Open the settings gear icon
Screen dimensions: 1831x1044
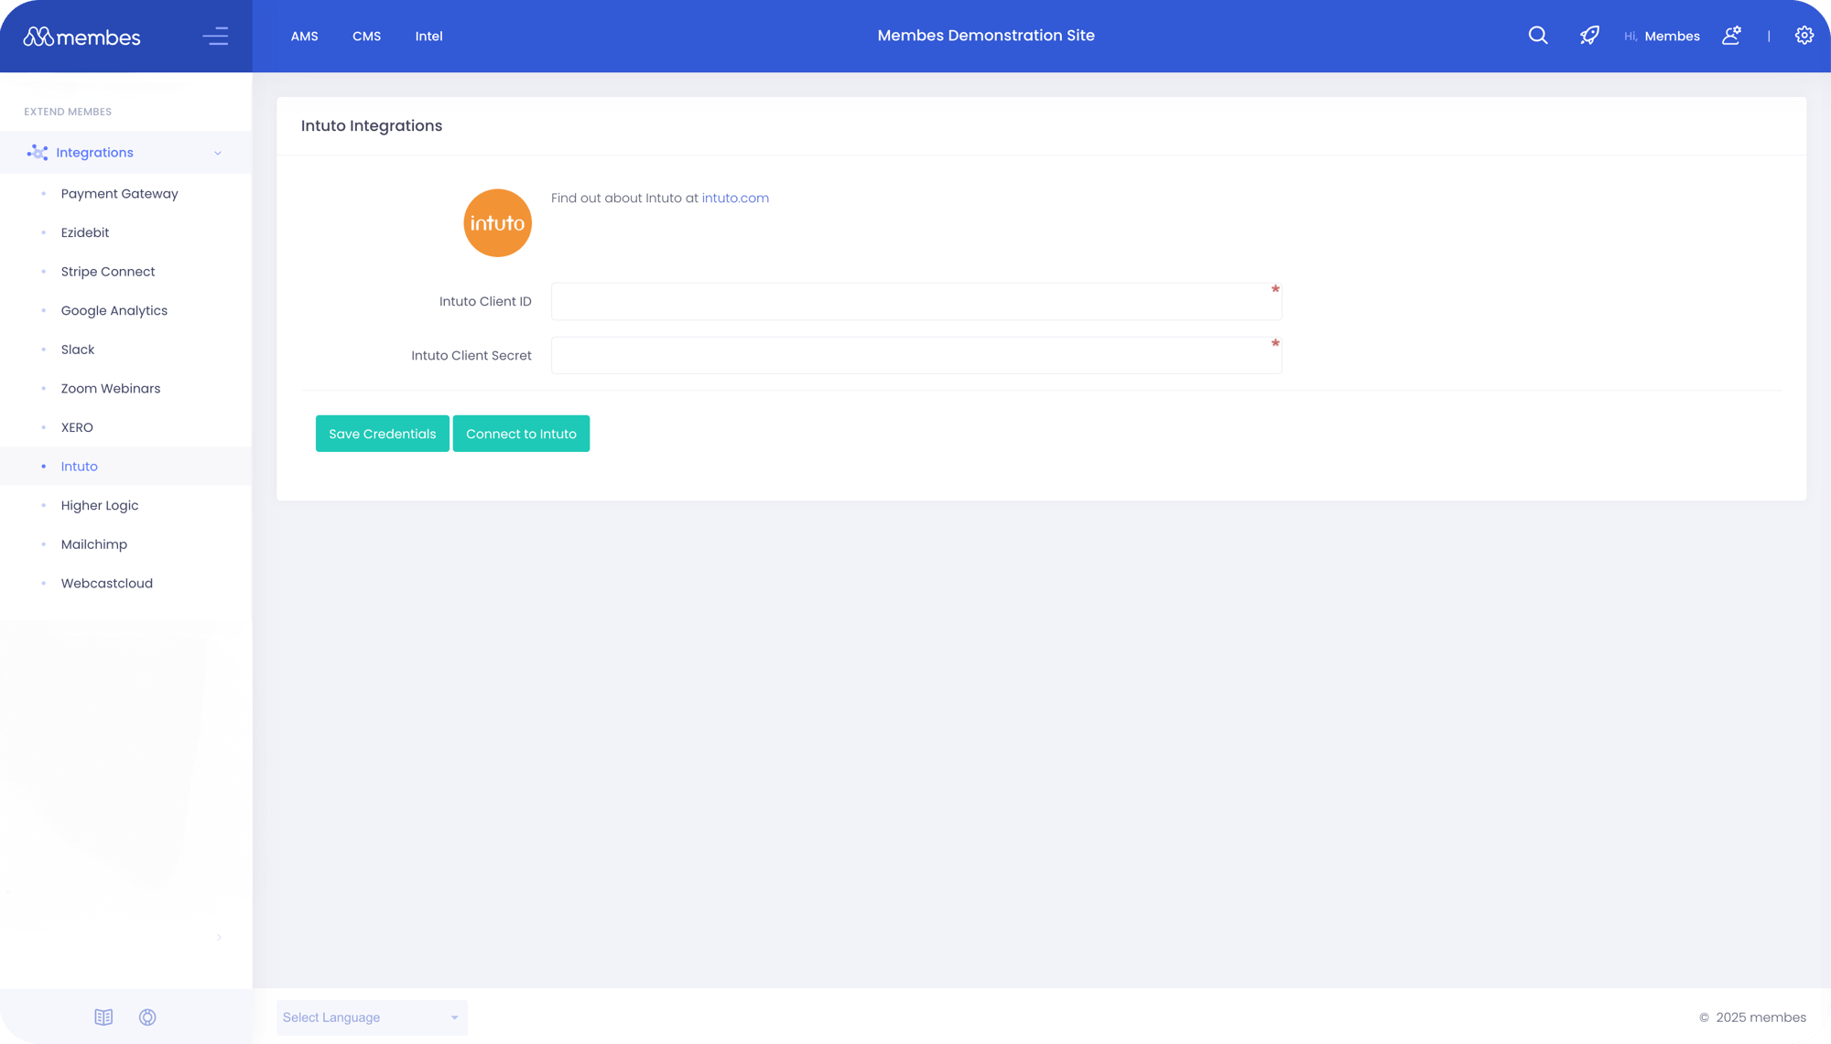click(1804, 35)
